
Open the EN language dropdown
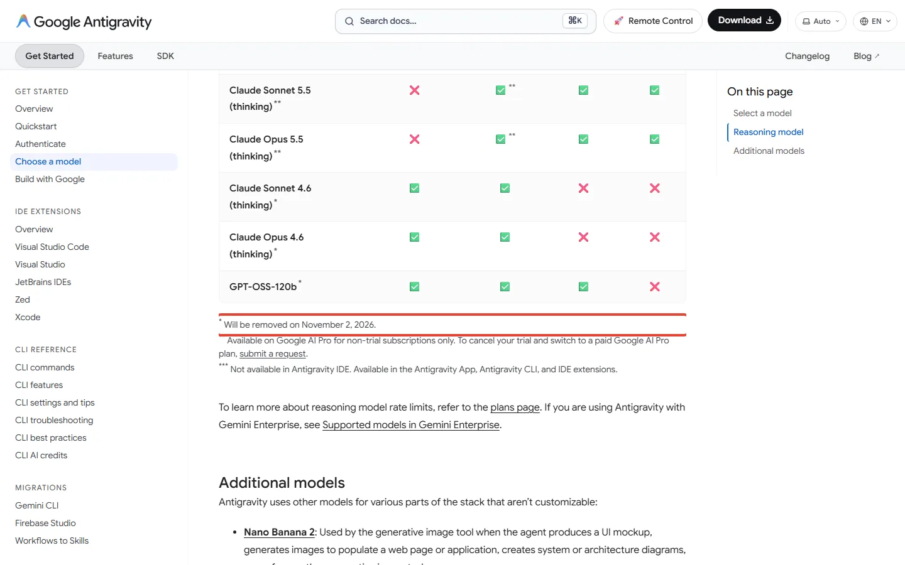[x=875, y=21]
